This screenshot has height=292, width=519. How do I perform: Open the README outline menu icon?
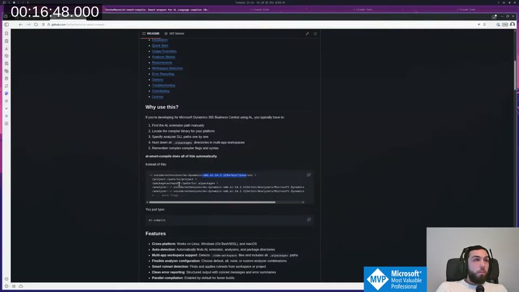click(x=315, y=34)
